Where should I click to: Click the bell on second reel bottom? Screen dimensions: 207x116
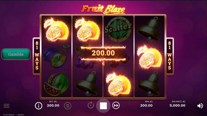pos(87,84)
